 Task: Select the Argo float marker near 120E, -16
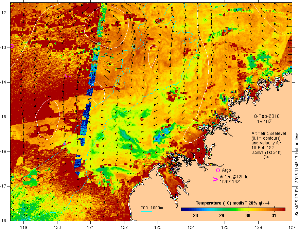pyautogui.click(x=64, y=144)
